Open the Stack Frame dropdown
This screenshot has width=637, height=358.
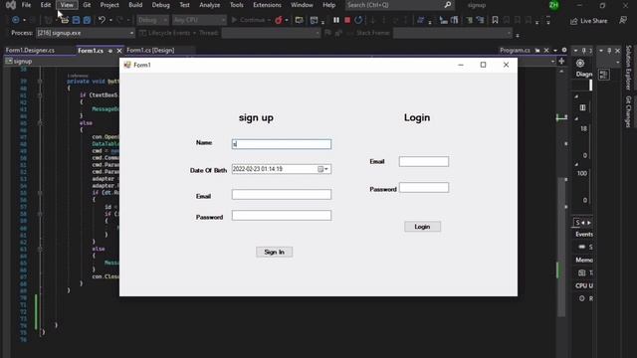pyautogui.click(x=452, y=33)
